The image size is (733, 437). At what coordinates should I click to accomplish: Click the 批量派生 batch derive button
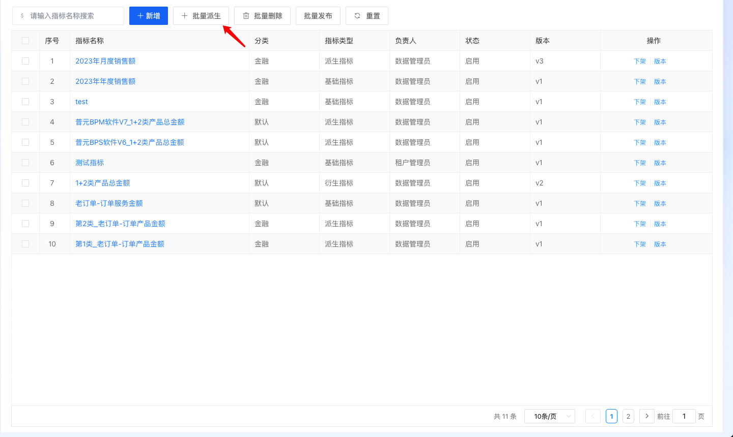point(201,16)
